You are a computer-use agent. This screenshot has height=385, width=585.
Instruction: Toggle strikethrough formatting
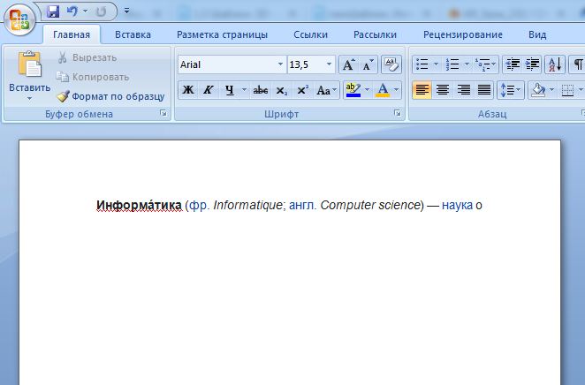click(x=261, y=90)
